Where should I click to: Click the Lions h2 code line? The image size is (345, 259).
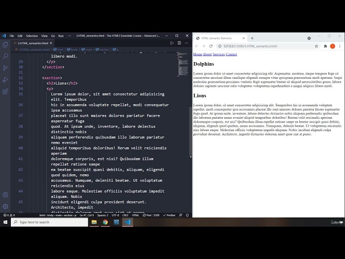[x=62, y=83]
